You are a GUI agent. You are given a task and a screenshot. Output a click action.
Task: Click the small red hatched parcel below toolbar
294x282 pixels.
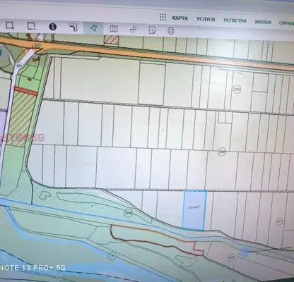[x=112, y=39]
